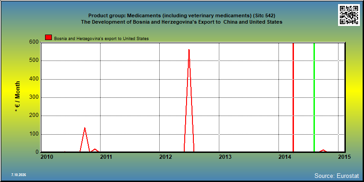Click the 300 y-axis value
Screen dimensions: 364x182
click(35, 97)
